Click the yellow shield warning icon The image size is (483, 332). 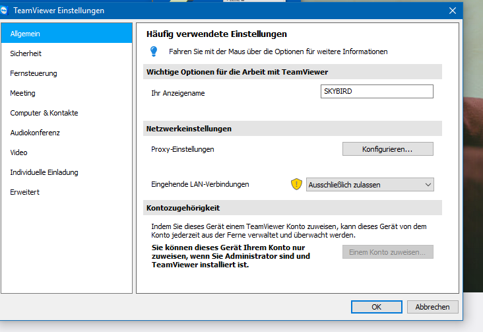(296, 184)
